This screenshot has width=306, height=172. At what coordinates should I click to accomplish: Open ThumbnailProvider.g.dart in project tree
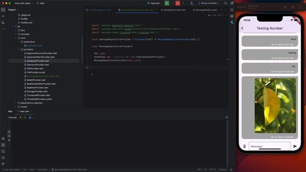click(x=39, y=99)
